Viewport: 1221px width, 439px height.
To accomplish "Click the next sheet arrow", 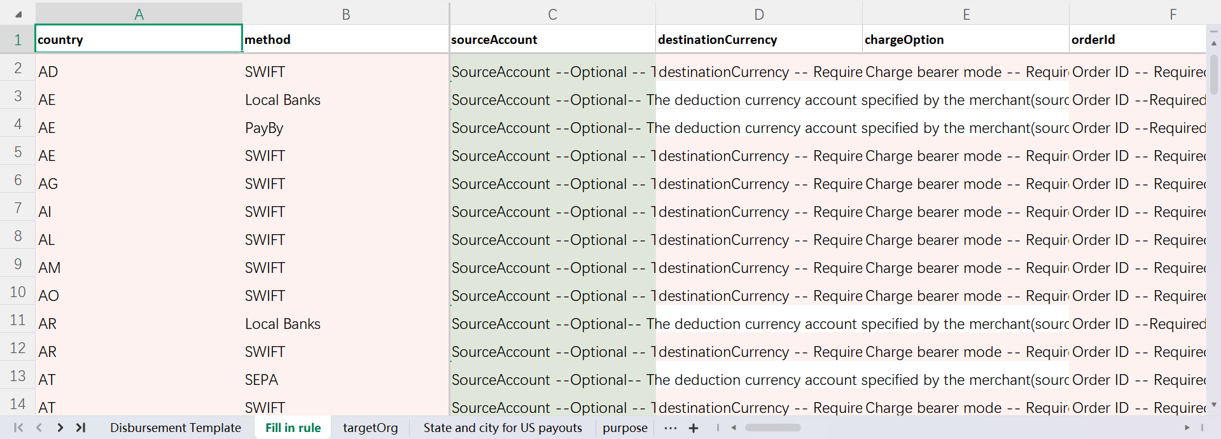I will [x=60, y=428].
